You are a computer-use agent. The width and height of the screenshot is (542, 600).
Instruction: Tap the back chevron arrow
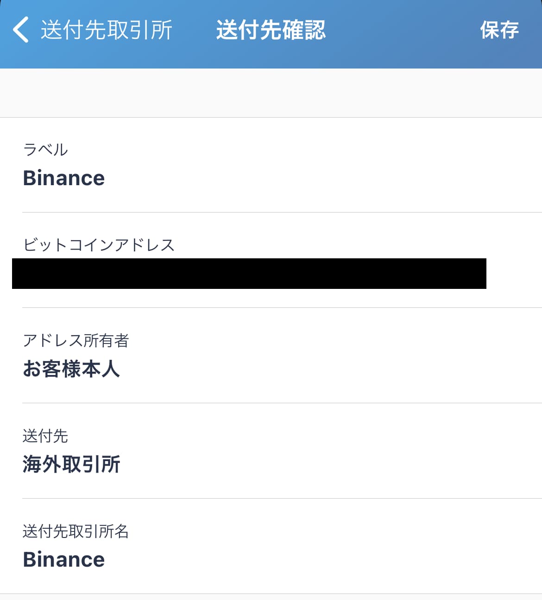point(20,30)
